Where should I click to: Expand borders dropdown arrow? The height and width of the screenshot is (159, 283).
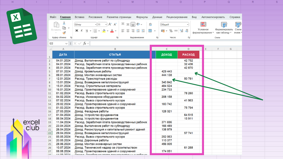coord(99,31)
